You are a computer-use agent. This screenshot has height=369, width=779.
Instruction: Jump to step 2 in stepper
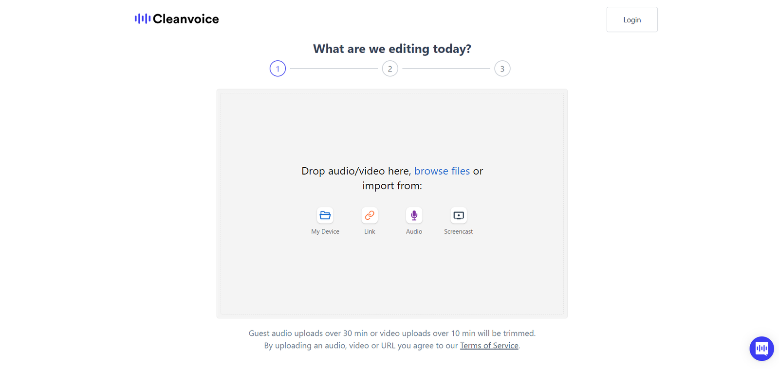(390, 69)
